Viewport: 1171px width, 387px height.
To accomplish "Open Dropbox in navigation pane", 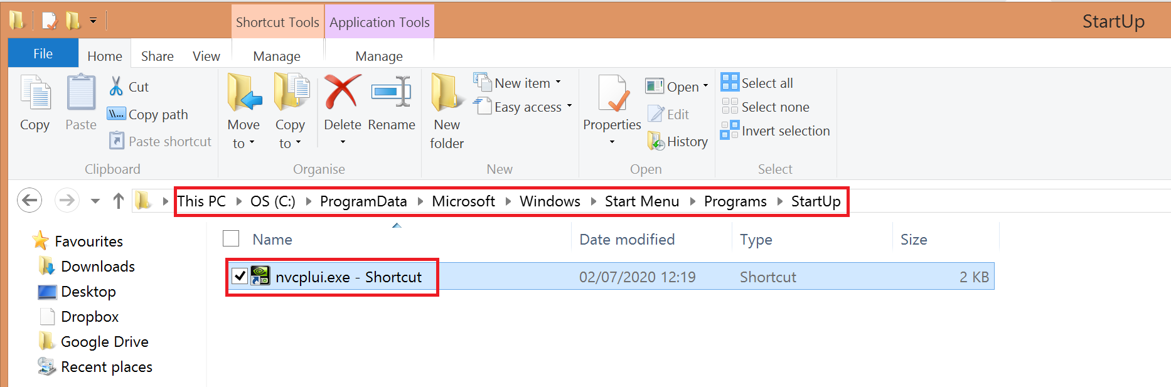I will [78, 316].
